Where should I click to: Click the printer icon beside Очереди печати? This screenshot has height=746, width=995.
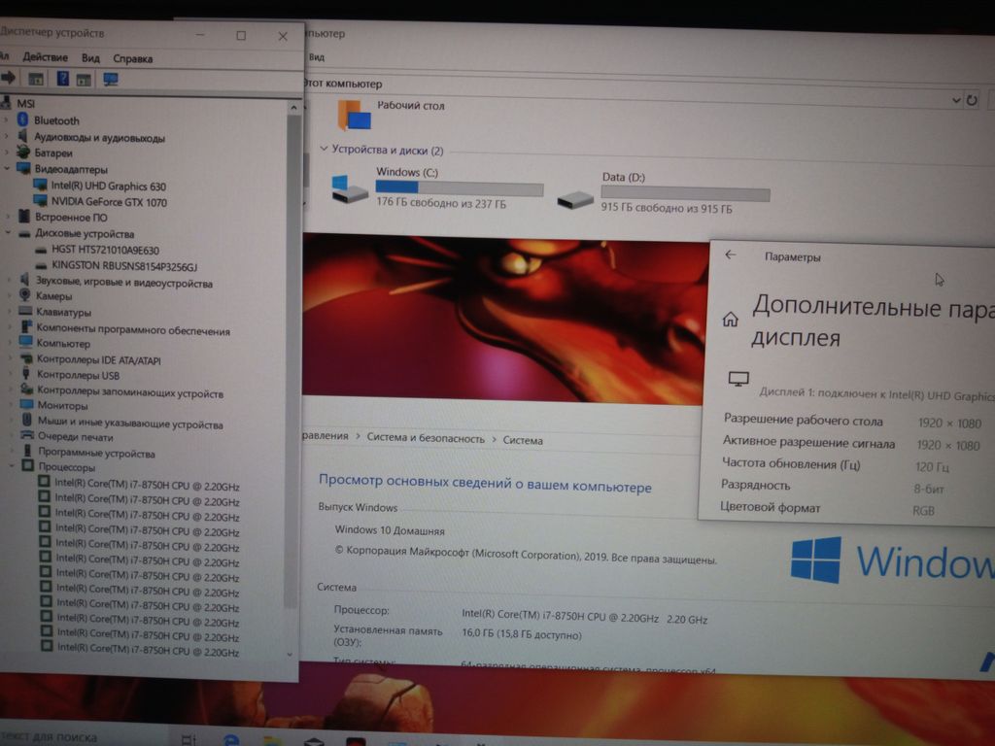[x=27, y=436]
